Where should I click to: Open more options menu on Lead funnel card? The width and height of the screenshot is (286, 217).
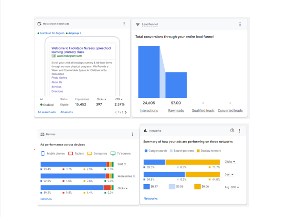click(240, 24)
